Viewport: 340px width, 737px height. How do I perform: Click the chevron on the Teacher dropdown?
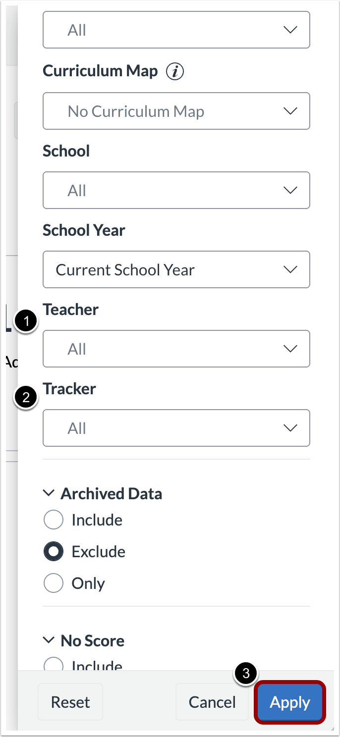point(290,349)
